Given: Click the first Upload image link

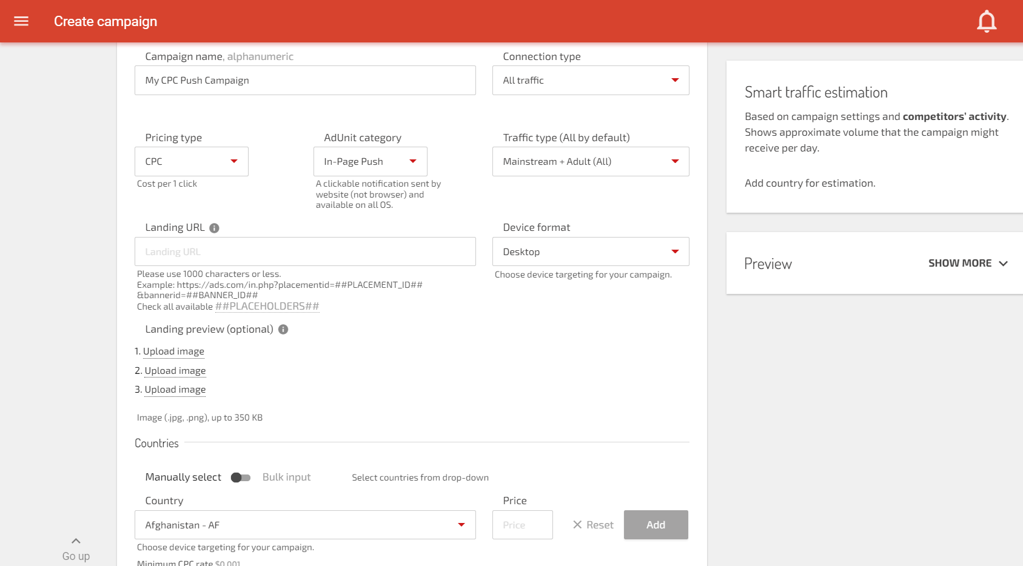Looking at the screenshot, I should 173,351.
